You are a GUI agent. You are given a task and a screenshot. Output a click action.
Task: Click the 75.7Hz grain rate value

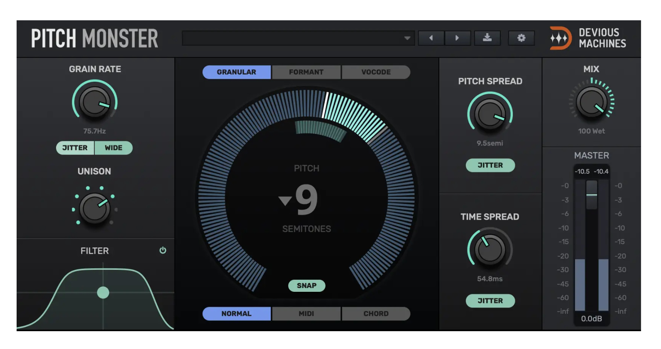[x=95, y=131]
